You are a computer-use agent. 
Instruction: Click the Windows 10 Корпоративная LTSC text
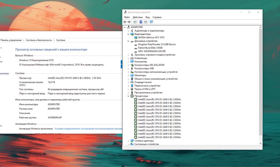tap(36, 60)
